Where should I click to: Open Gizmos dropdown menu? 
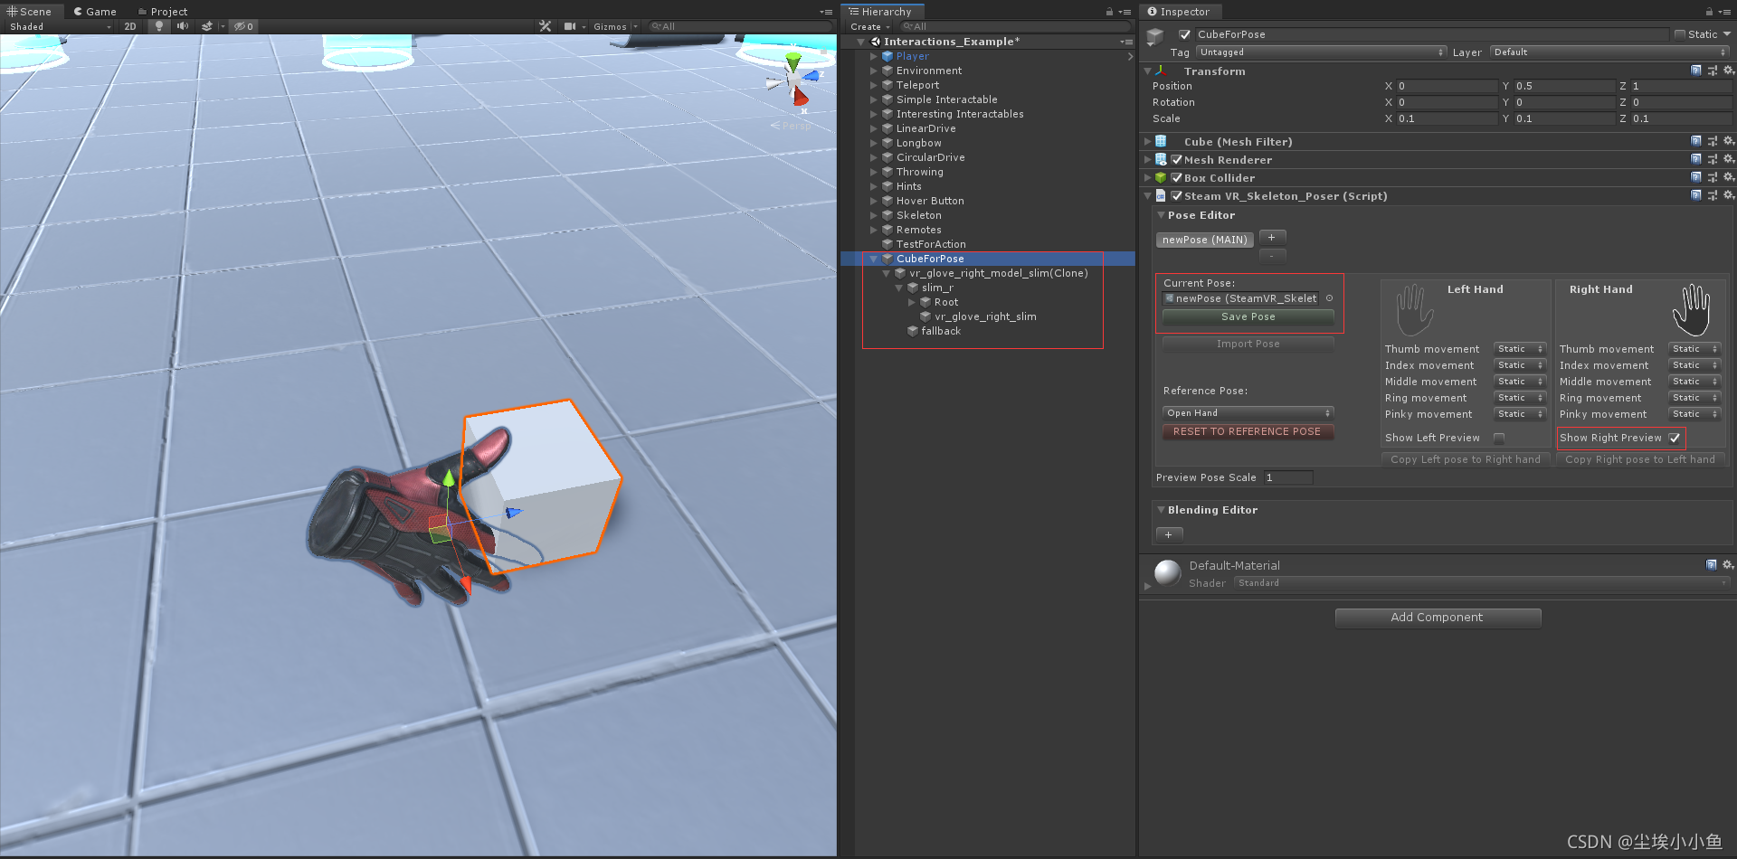614,26
